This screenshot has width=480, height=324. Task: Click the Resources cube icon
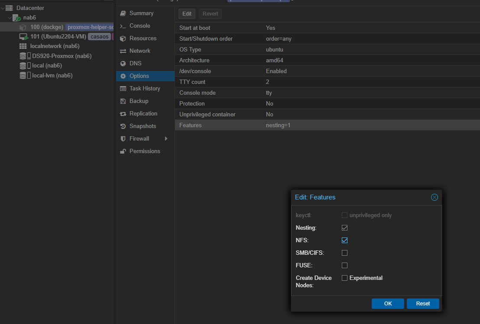click(123, 38)
